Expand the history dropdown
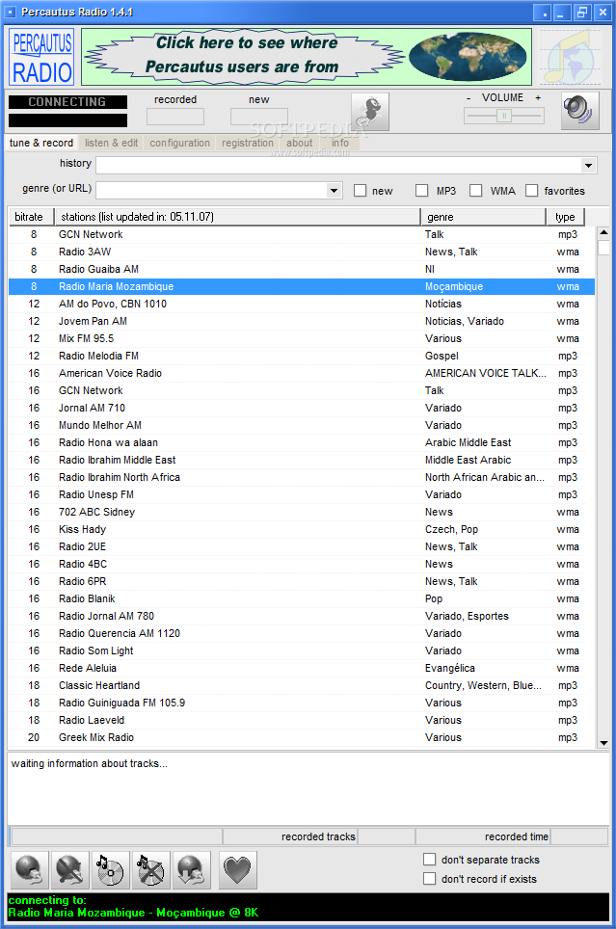 [588, 166]
